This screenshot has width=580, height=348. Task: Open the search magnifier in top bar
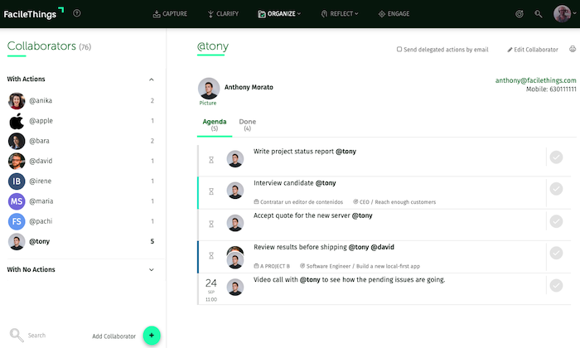click(539, 14)
